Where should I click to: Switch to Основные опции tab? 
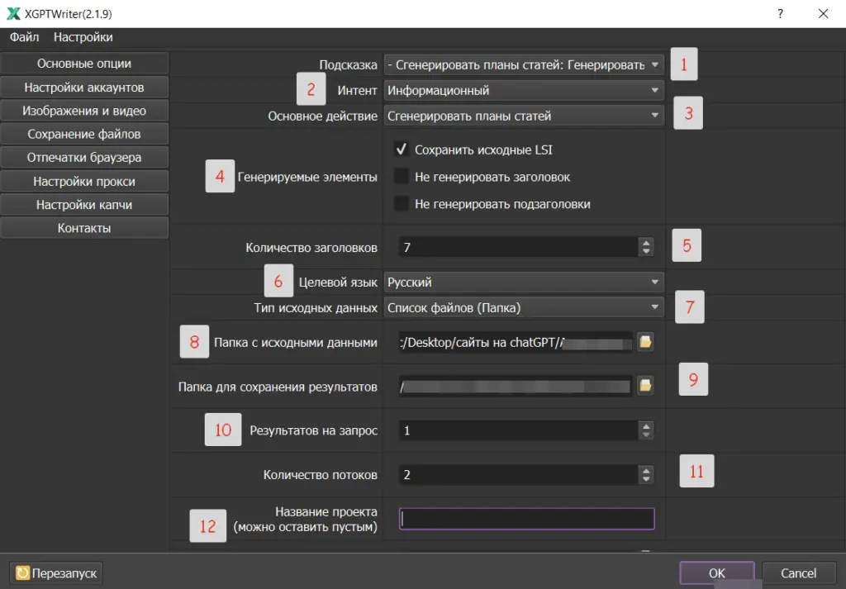84,63
